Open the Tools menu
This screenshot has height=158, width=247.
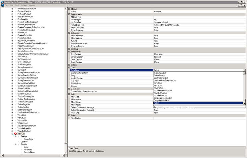pyautogui.click(x=17, y=5)
